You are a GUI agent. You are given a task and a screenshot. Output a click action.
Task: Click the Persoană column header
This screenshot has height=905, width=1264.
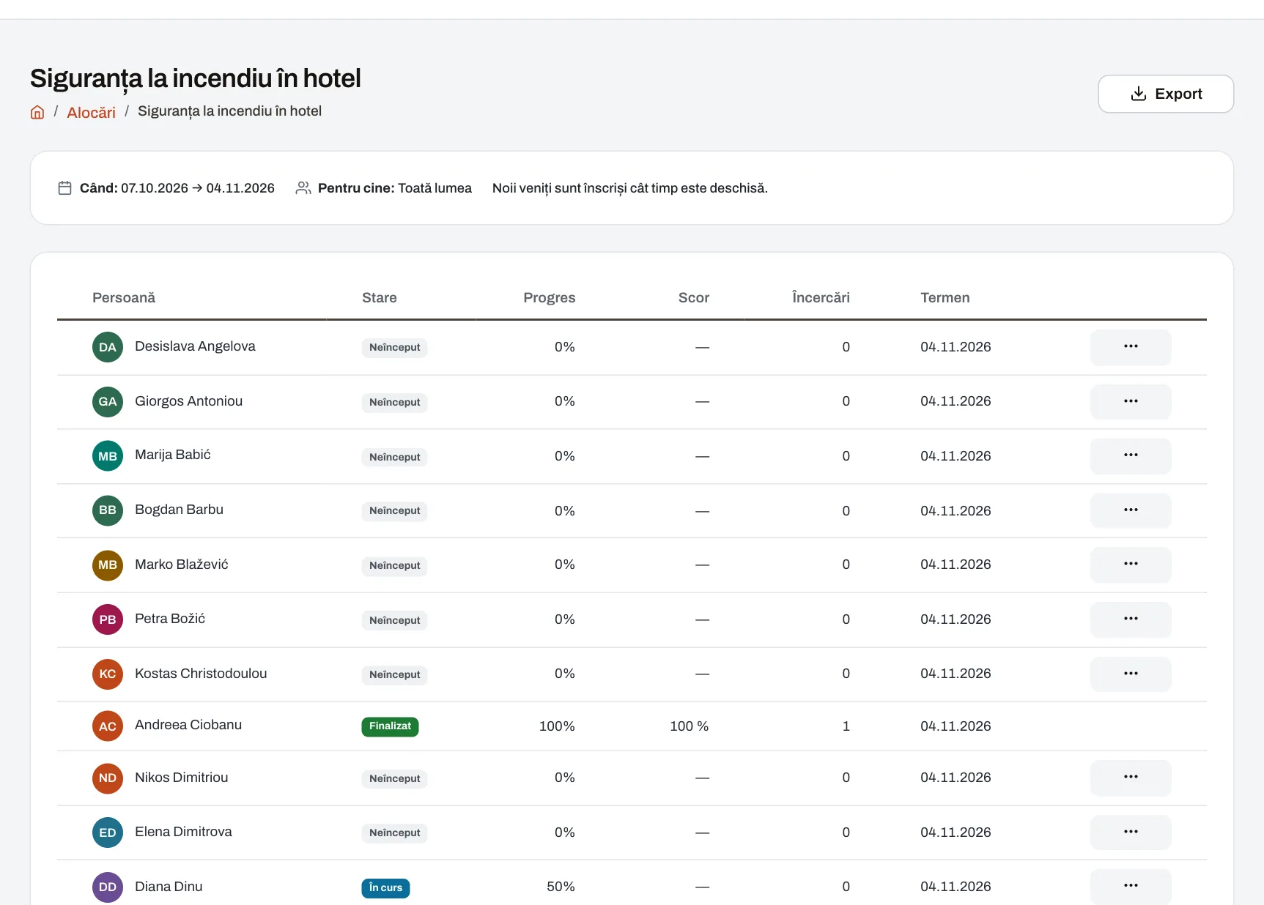(x=124, y=298)
